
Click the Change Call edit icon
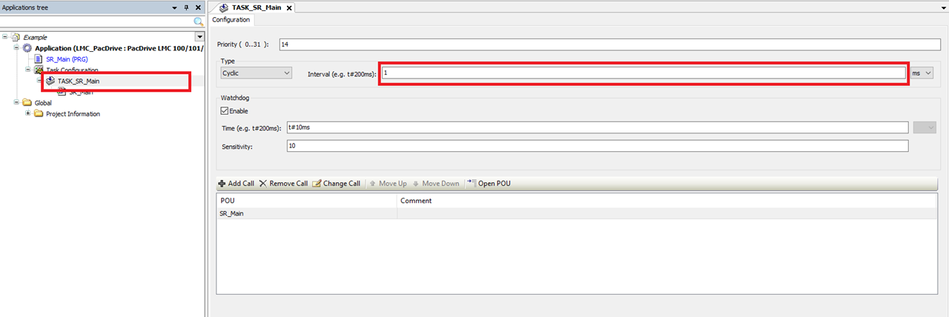tap(317, 184)
